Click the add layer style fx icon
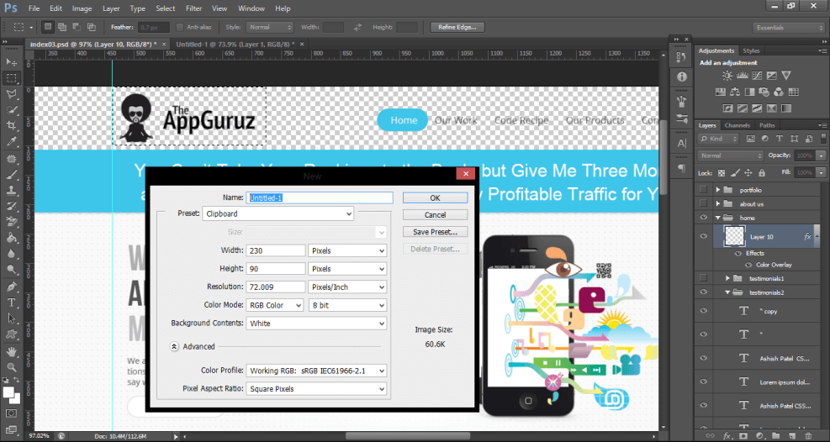830x442 pixels. (727, 435)
